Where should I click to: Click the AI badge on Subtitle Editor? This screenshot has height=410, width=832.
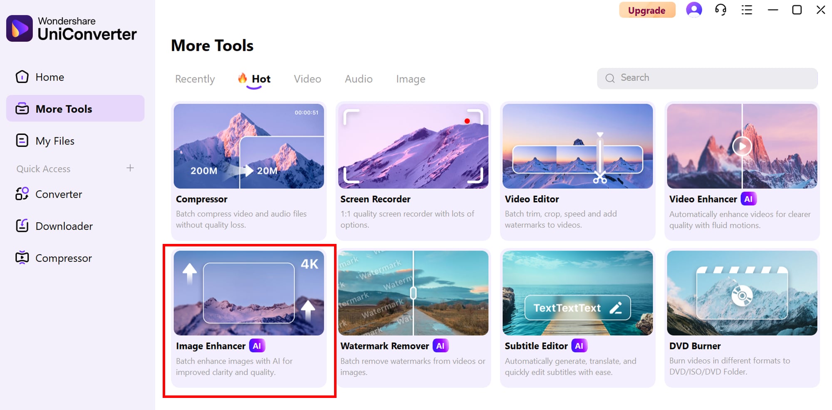[x=579, y=346]
